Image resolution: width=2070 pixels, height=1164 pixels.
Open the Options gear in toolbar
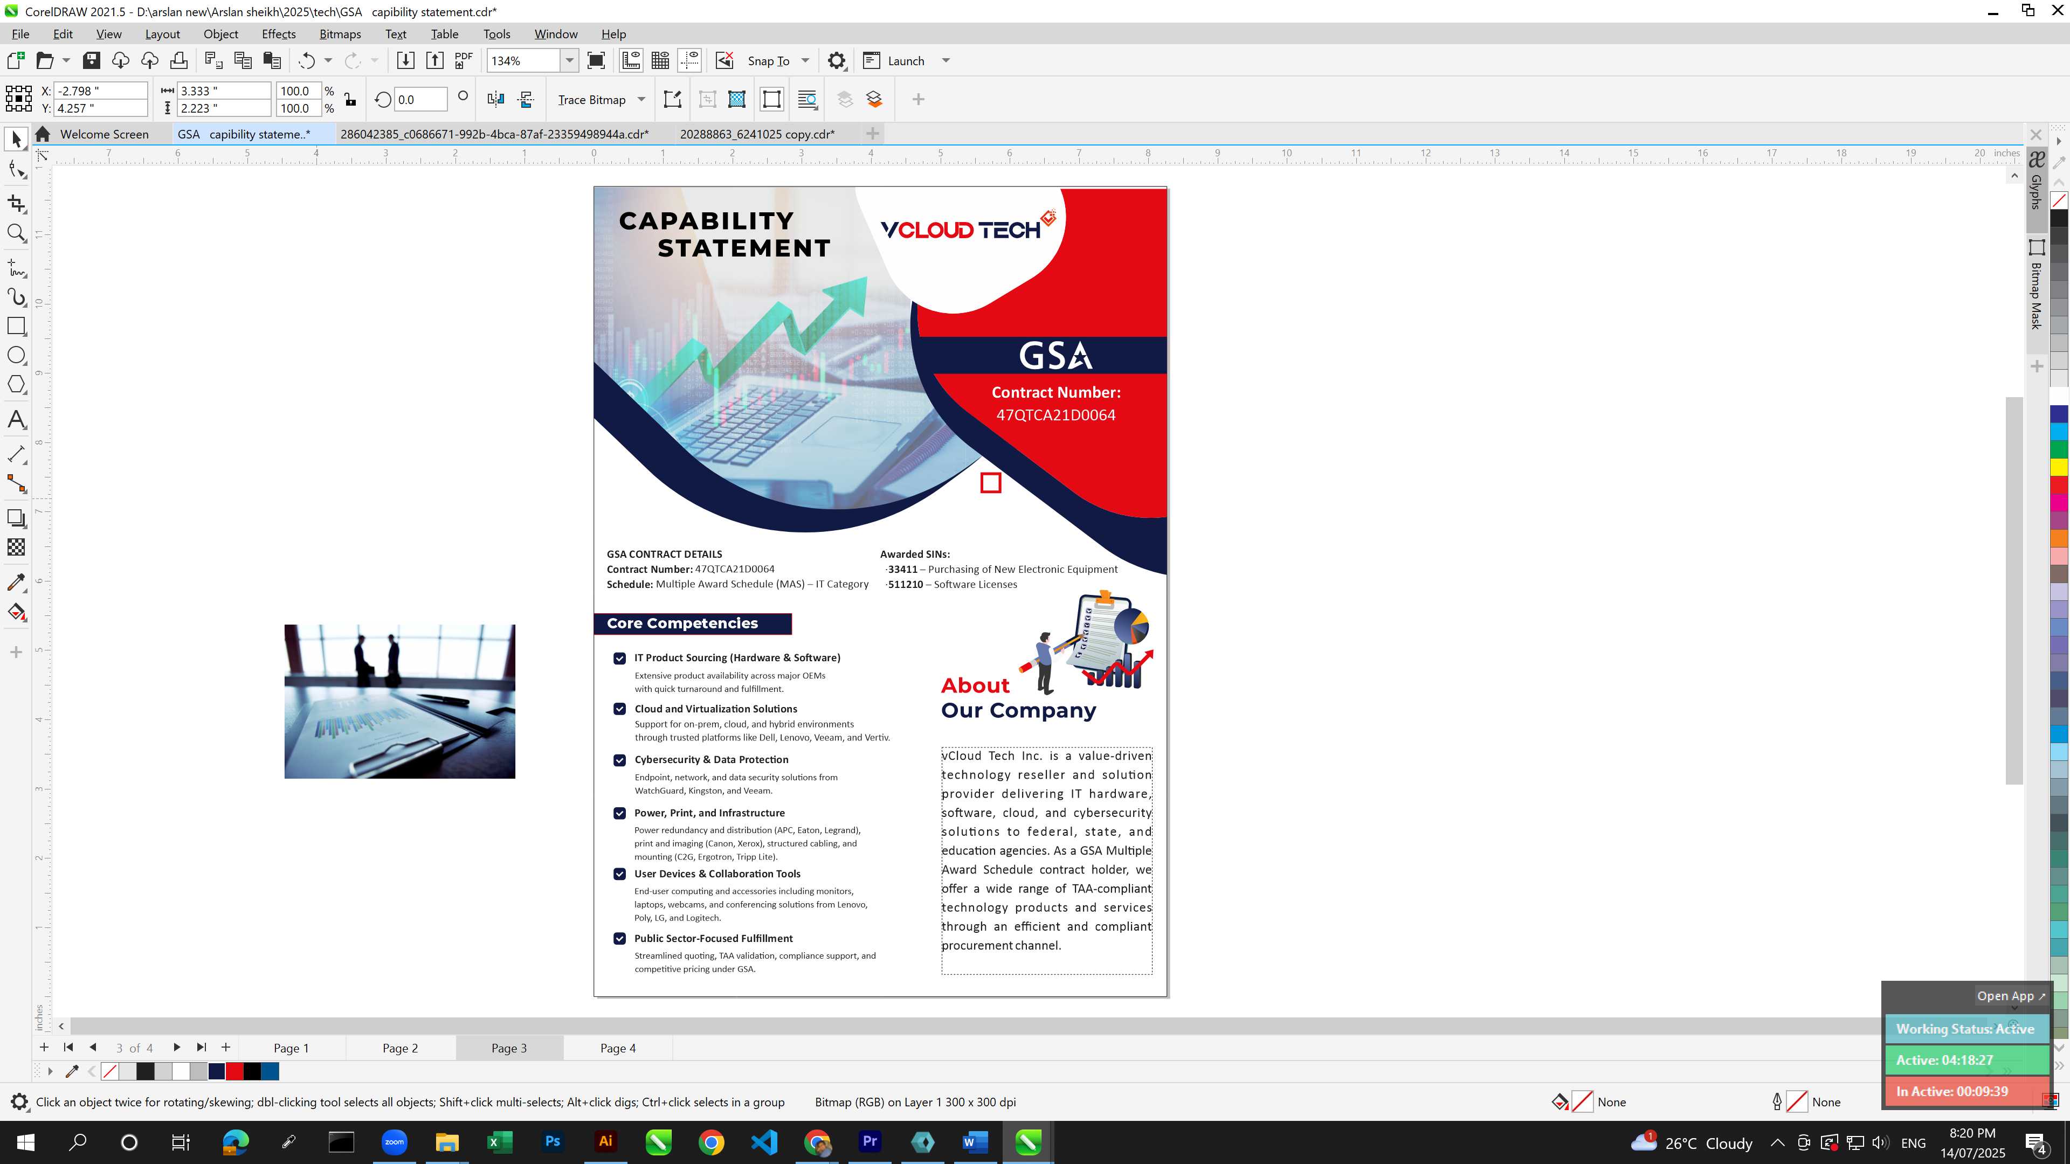pyautogui.click(x=837, y=61)
